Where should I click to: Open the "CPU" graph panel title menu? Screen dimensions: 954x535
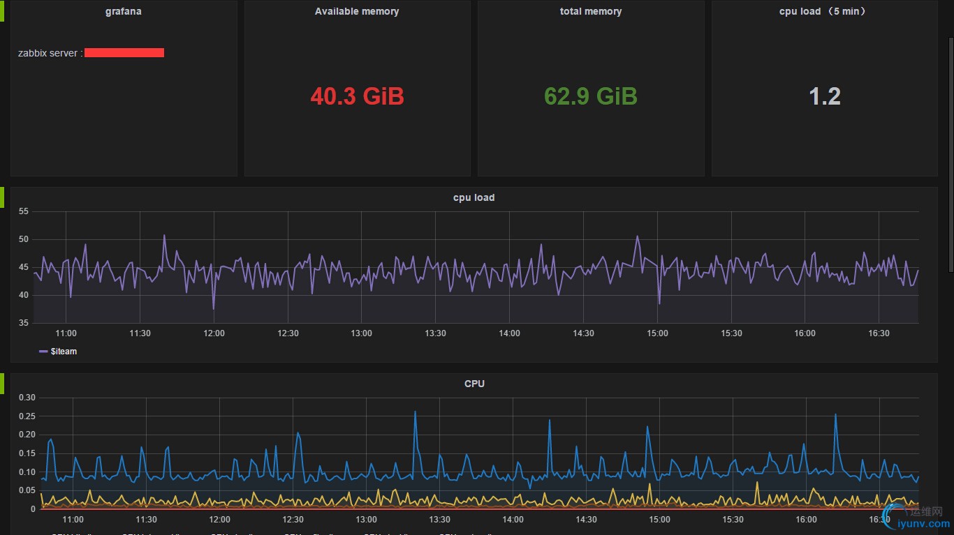(x=474, y=384)
